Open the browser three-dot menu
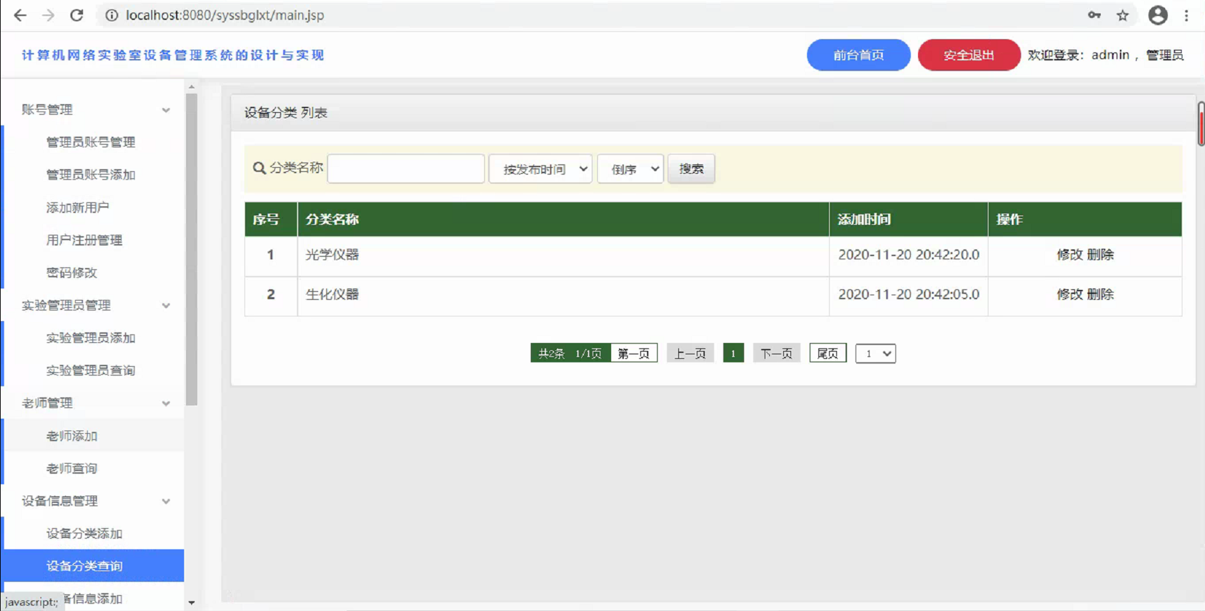 click(1186, 15)
